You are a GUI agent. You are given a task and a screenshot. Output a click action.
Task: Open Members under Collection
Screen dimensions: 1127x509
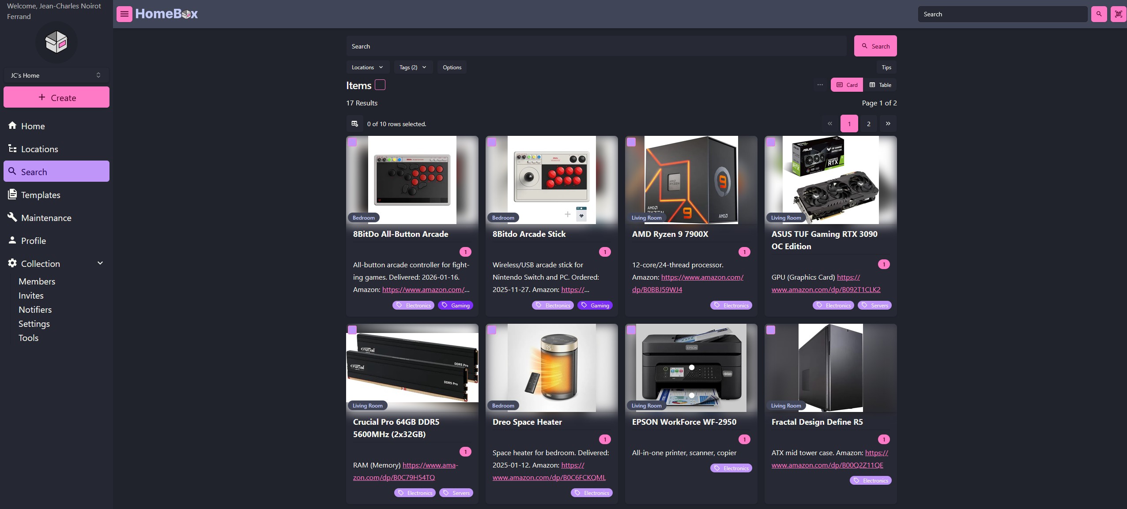pyautogui.click(x=37, y=281)
